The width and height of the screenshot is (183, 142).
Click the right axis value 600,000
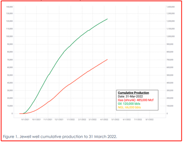pos(170,68)
